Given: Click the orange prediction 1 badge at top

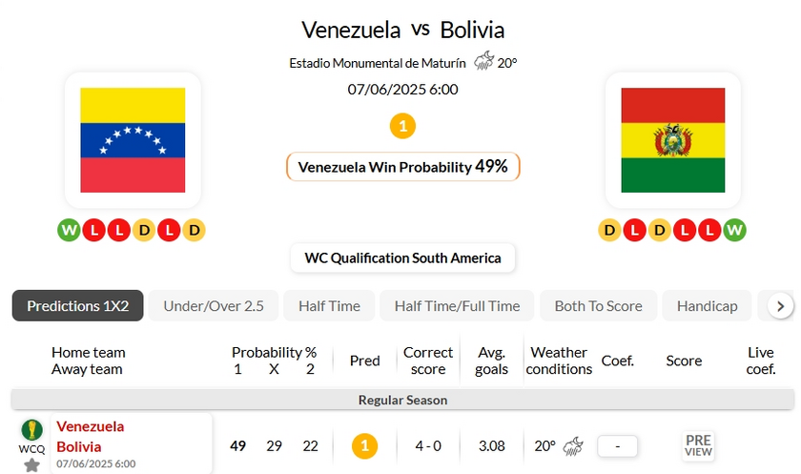Looking at the screenshot, I should (402, 126).
